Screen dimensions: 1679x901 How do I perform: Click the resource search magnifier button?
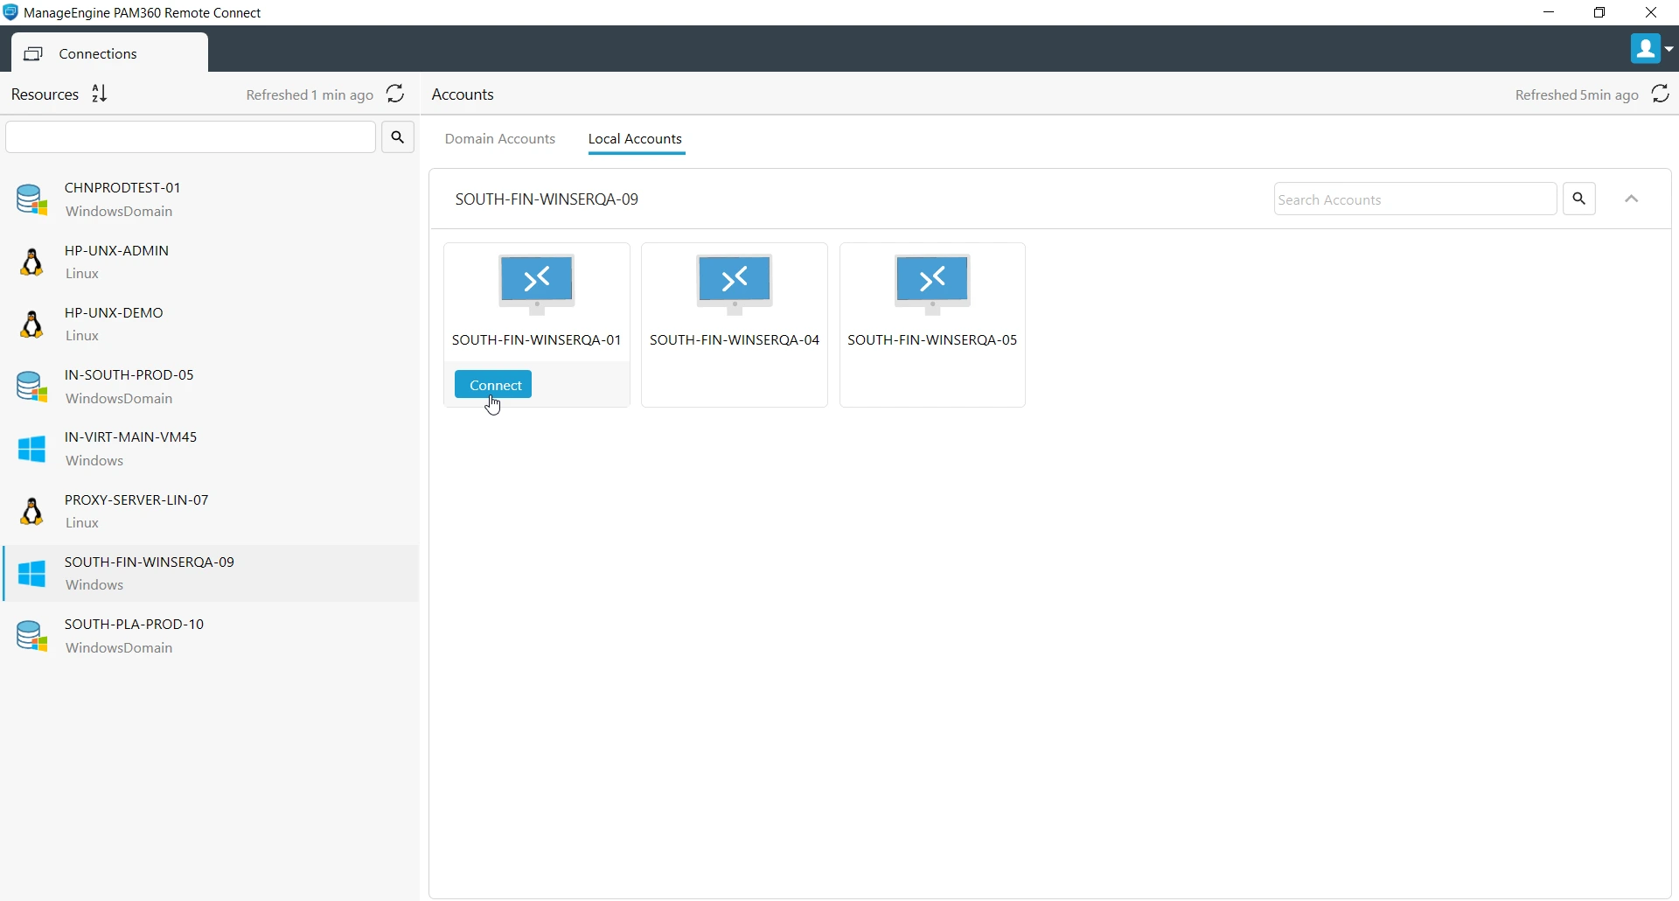(398, 137)
